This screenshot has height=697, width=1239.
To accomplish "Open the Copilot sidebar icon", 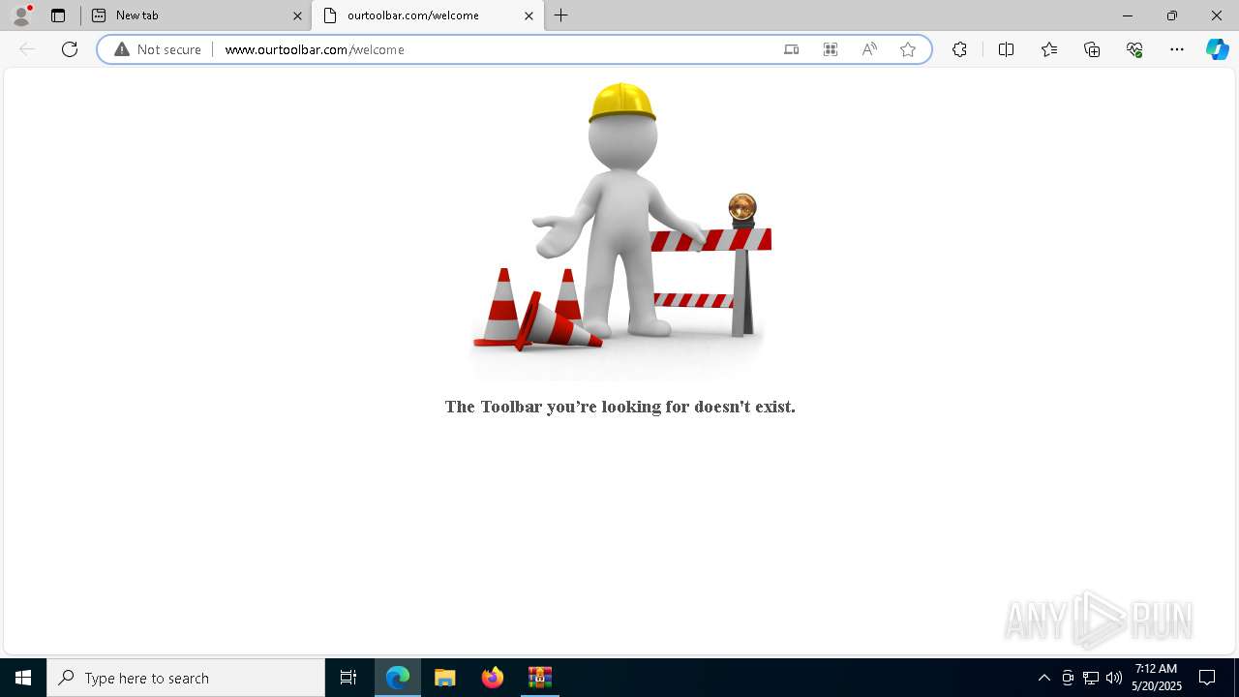I will tap(1217, 49).
